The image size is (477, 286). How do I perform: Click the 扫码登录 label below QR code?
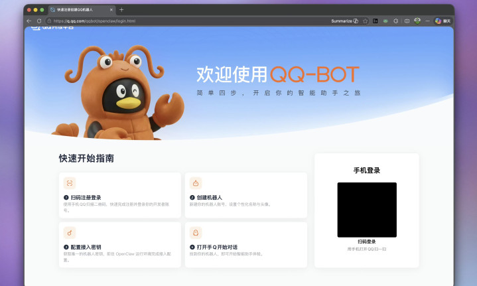click(x=367, y=242)
